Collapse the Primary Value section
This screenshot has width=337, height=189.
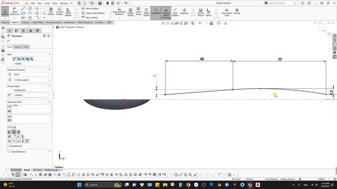[49, 86]
